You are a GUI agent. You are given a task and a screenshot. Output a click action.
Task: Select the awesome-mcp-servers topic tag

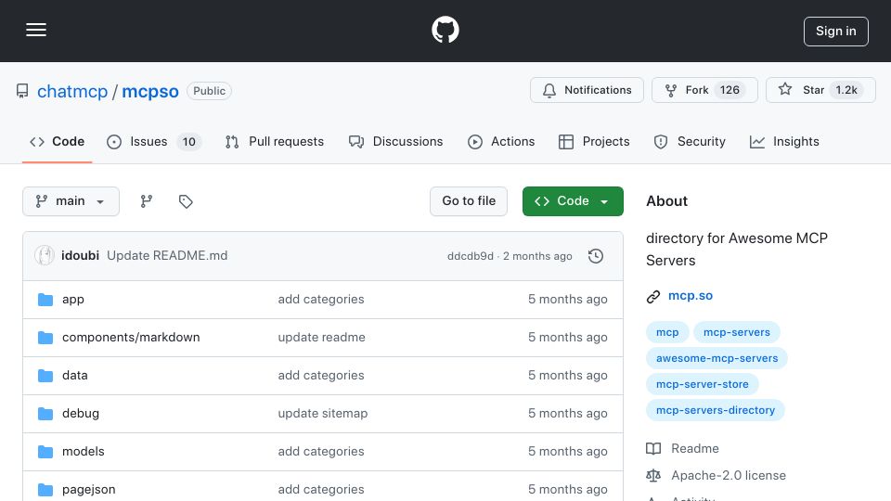point(717,358)
